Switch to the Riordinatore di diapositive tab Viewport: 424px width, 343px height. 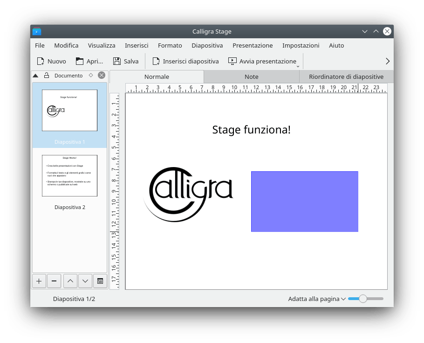(346, 77)
